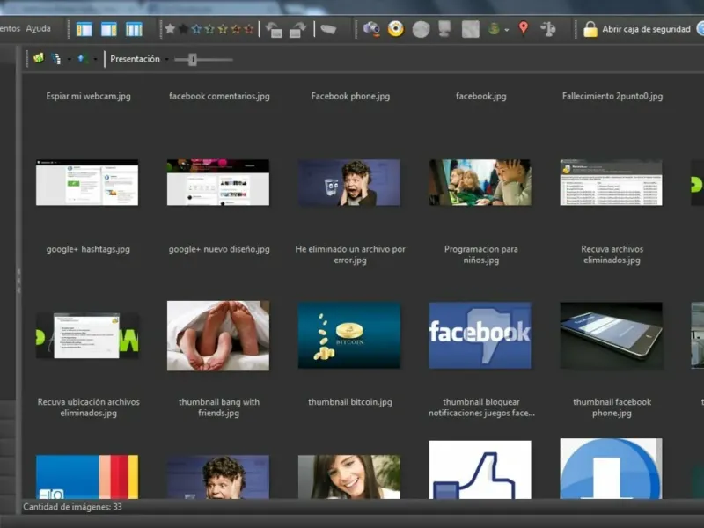Click the google+ hashtags.jpg caption
The image size is (704, 528).
[88, 249]
